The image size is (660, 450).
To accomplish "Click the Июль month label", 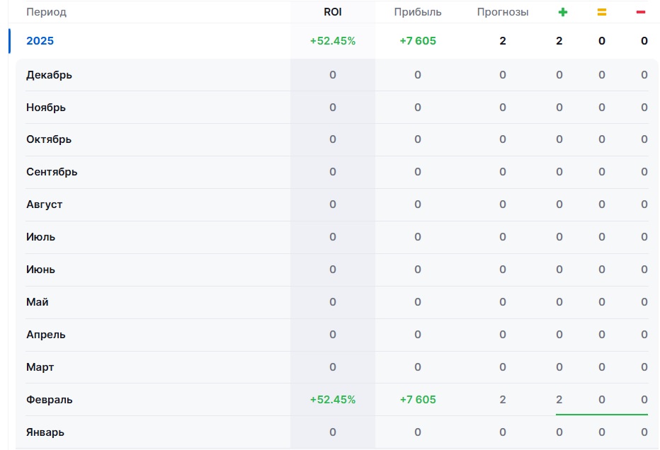I will (x=40, y=237).
